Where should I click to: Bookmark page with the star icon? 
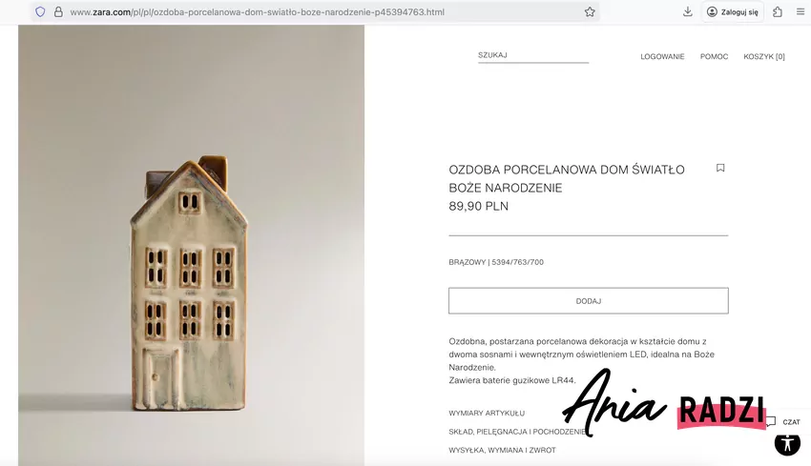tap(590, 11)
